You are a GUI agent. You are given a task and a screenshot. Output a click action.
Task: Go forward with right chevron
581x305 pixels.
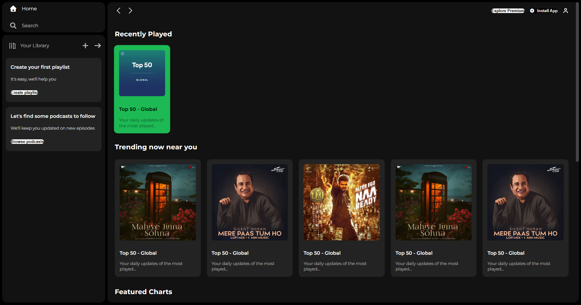click(130, 11)
